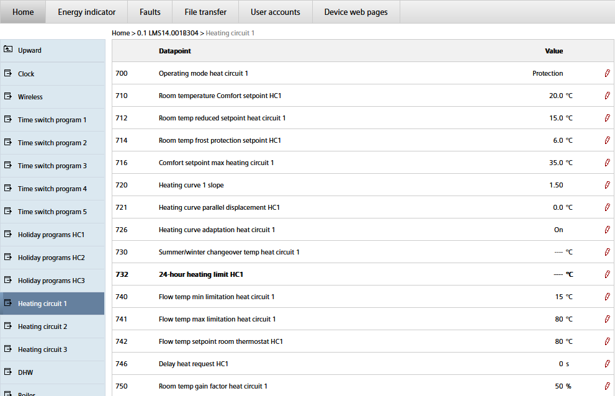Open Holiday programs HC2 menu entry
Image resolution: width=615 pixels, height=396 pixels.
coord(51,258)
